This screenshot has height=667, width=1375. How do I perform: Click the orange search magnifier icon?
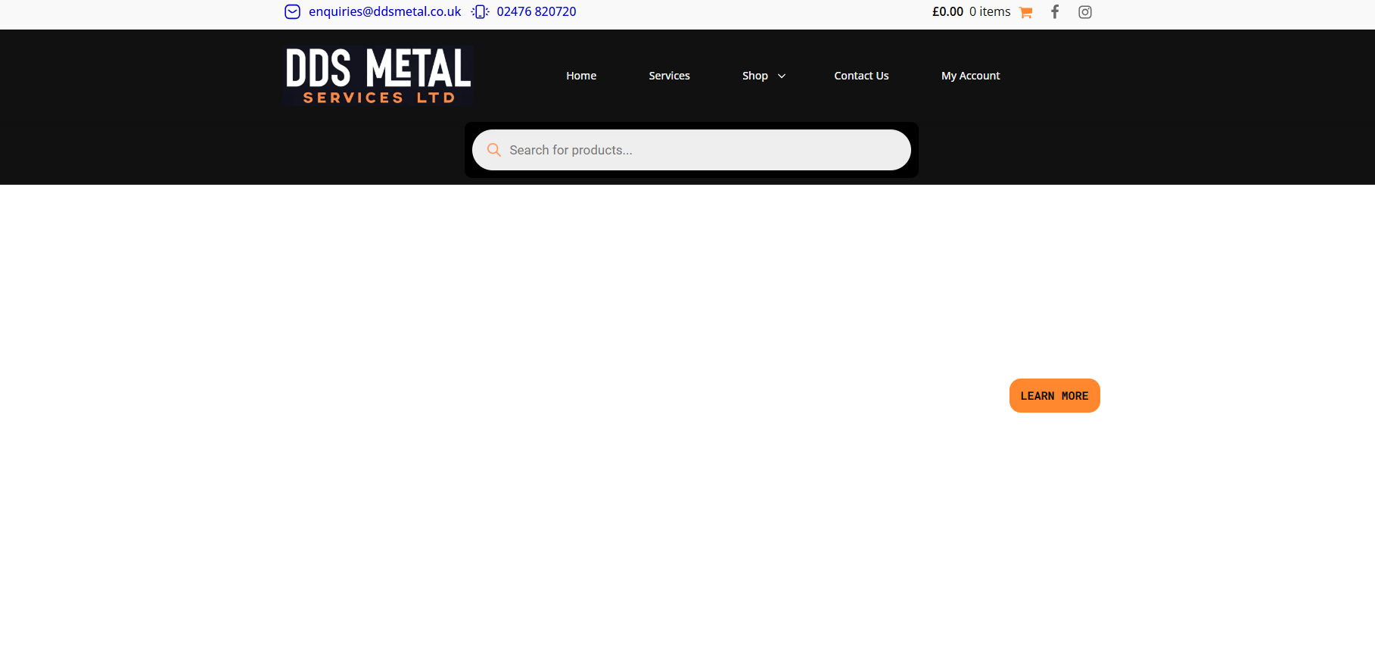coord(494,150)
